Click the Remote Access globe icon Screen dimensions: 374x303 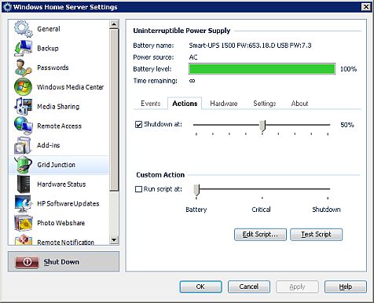(24, 126)
